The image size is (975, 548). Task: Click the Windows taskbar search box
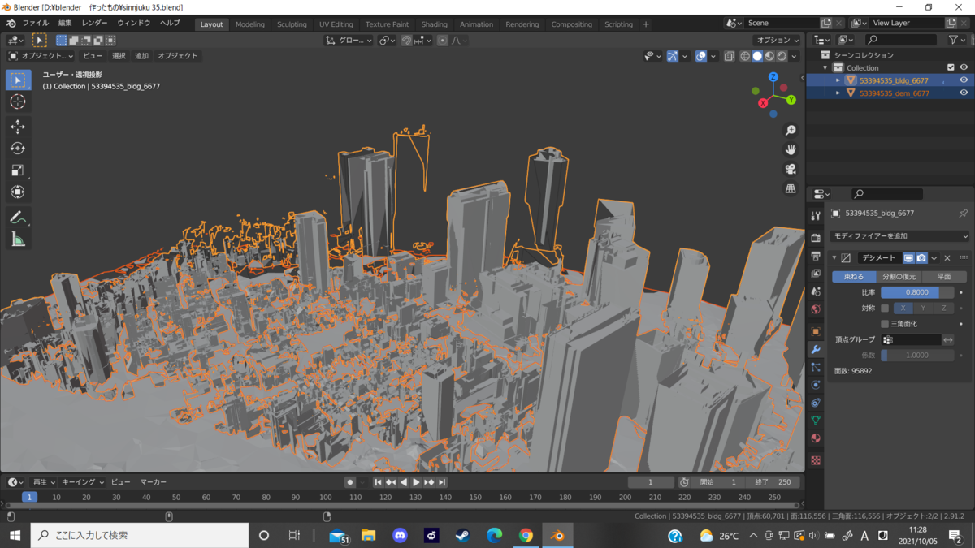140,536
